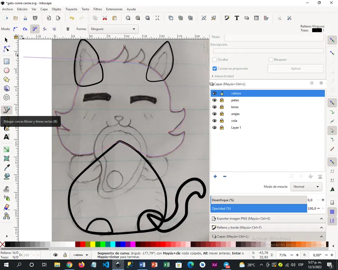This screenshot has height=270, width=338.
Task: Open the Filtros menu
Action: tap(97, 9)
